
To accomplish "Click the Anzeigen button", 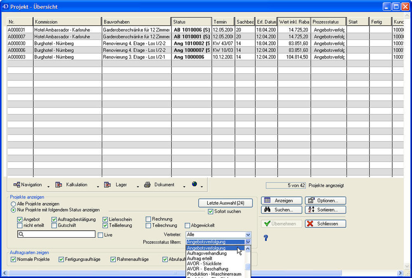I will 281,201.
